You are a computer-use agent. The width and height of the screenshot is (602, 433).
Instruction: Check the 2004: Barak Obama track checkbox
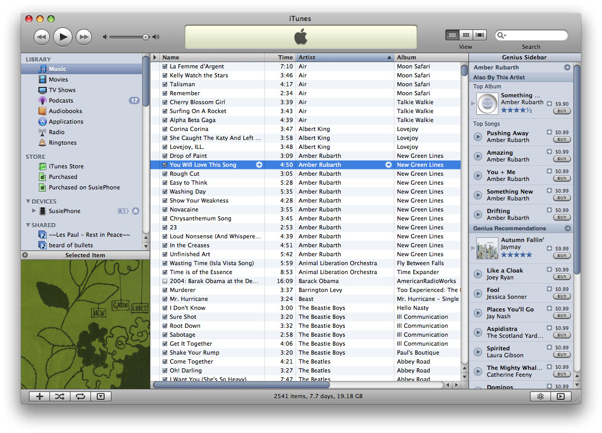click(165, 281)
